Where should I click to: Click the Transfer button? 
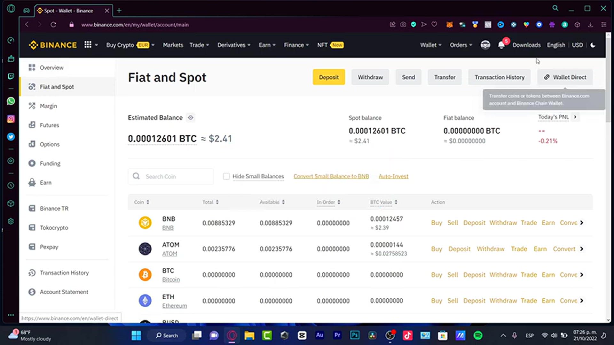point(445,77)
